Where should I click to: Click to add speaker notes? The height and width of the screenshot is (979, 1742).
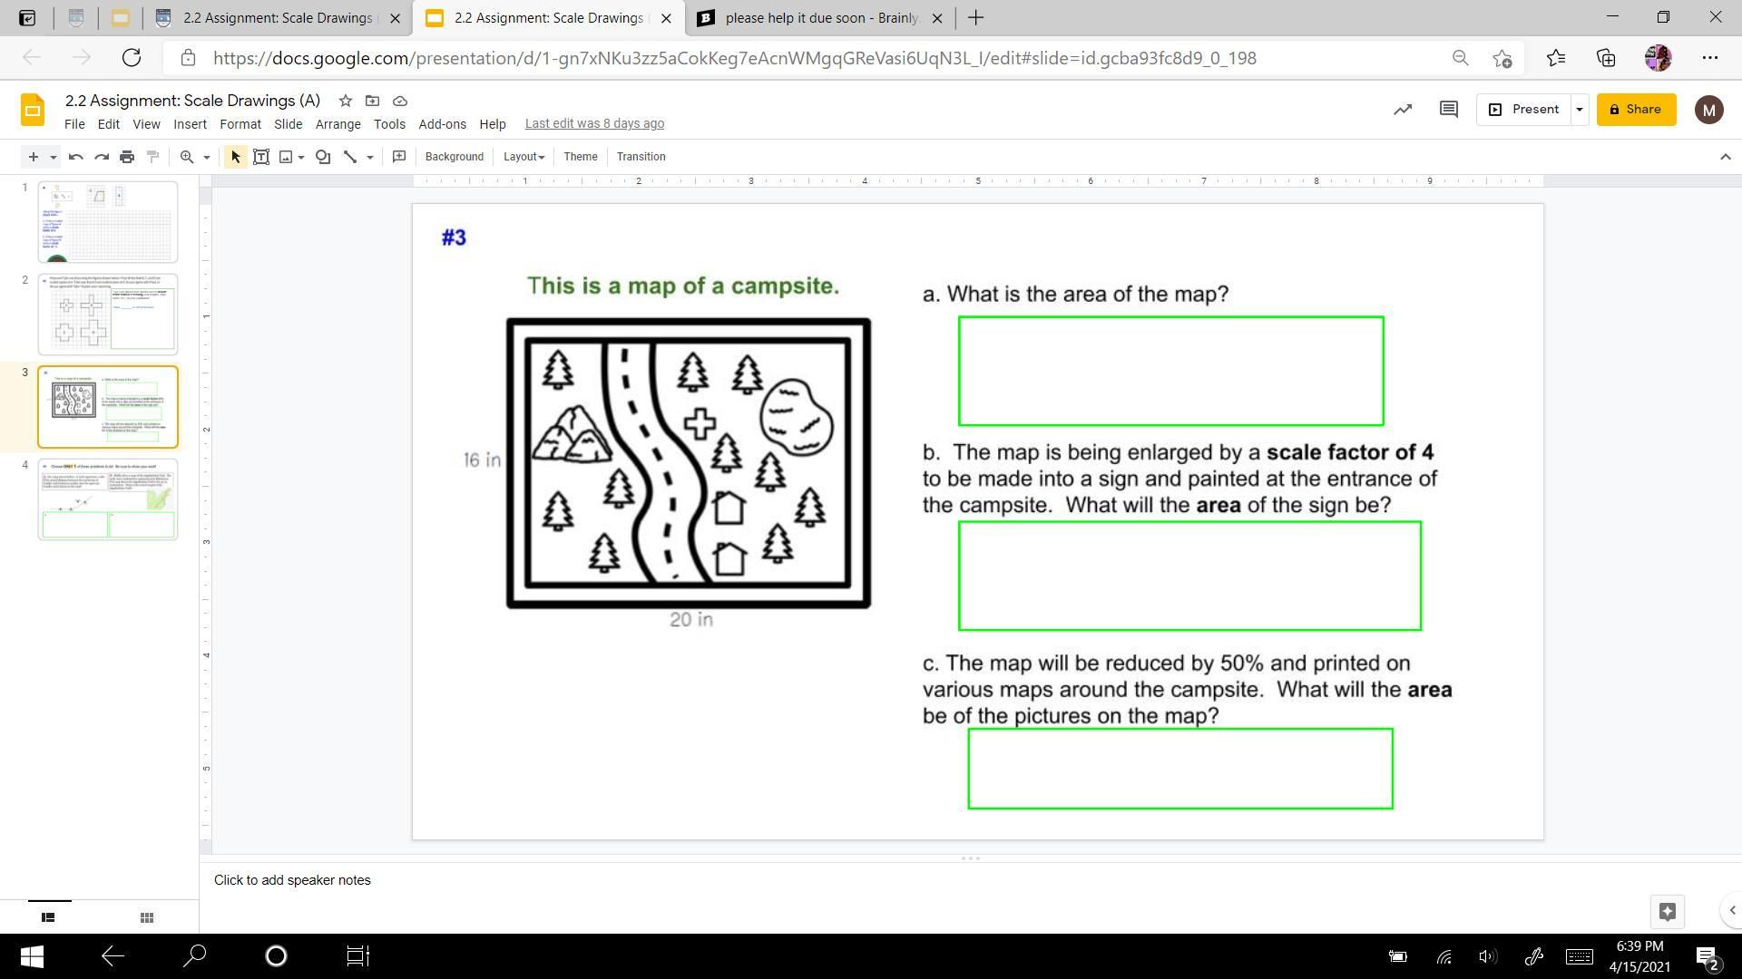292,880
